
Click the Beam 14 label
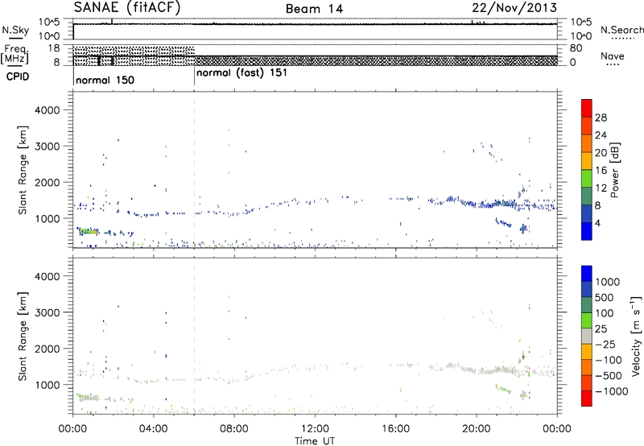click(314, 9)
